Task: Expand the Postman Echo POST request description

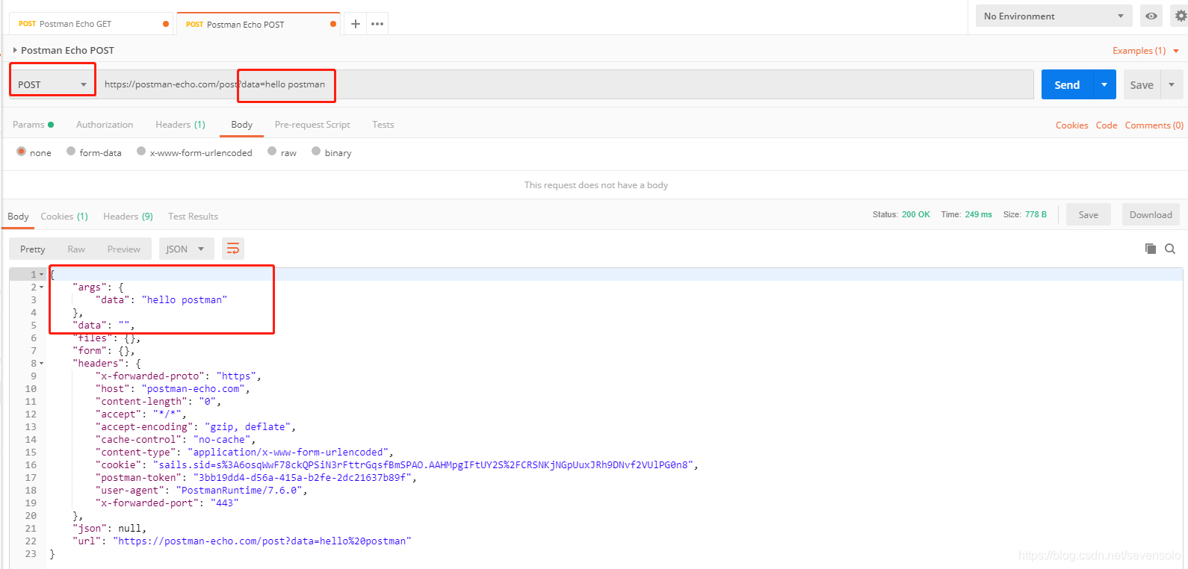Action: click(15, 50)
